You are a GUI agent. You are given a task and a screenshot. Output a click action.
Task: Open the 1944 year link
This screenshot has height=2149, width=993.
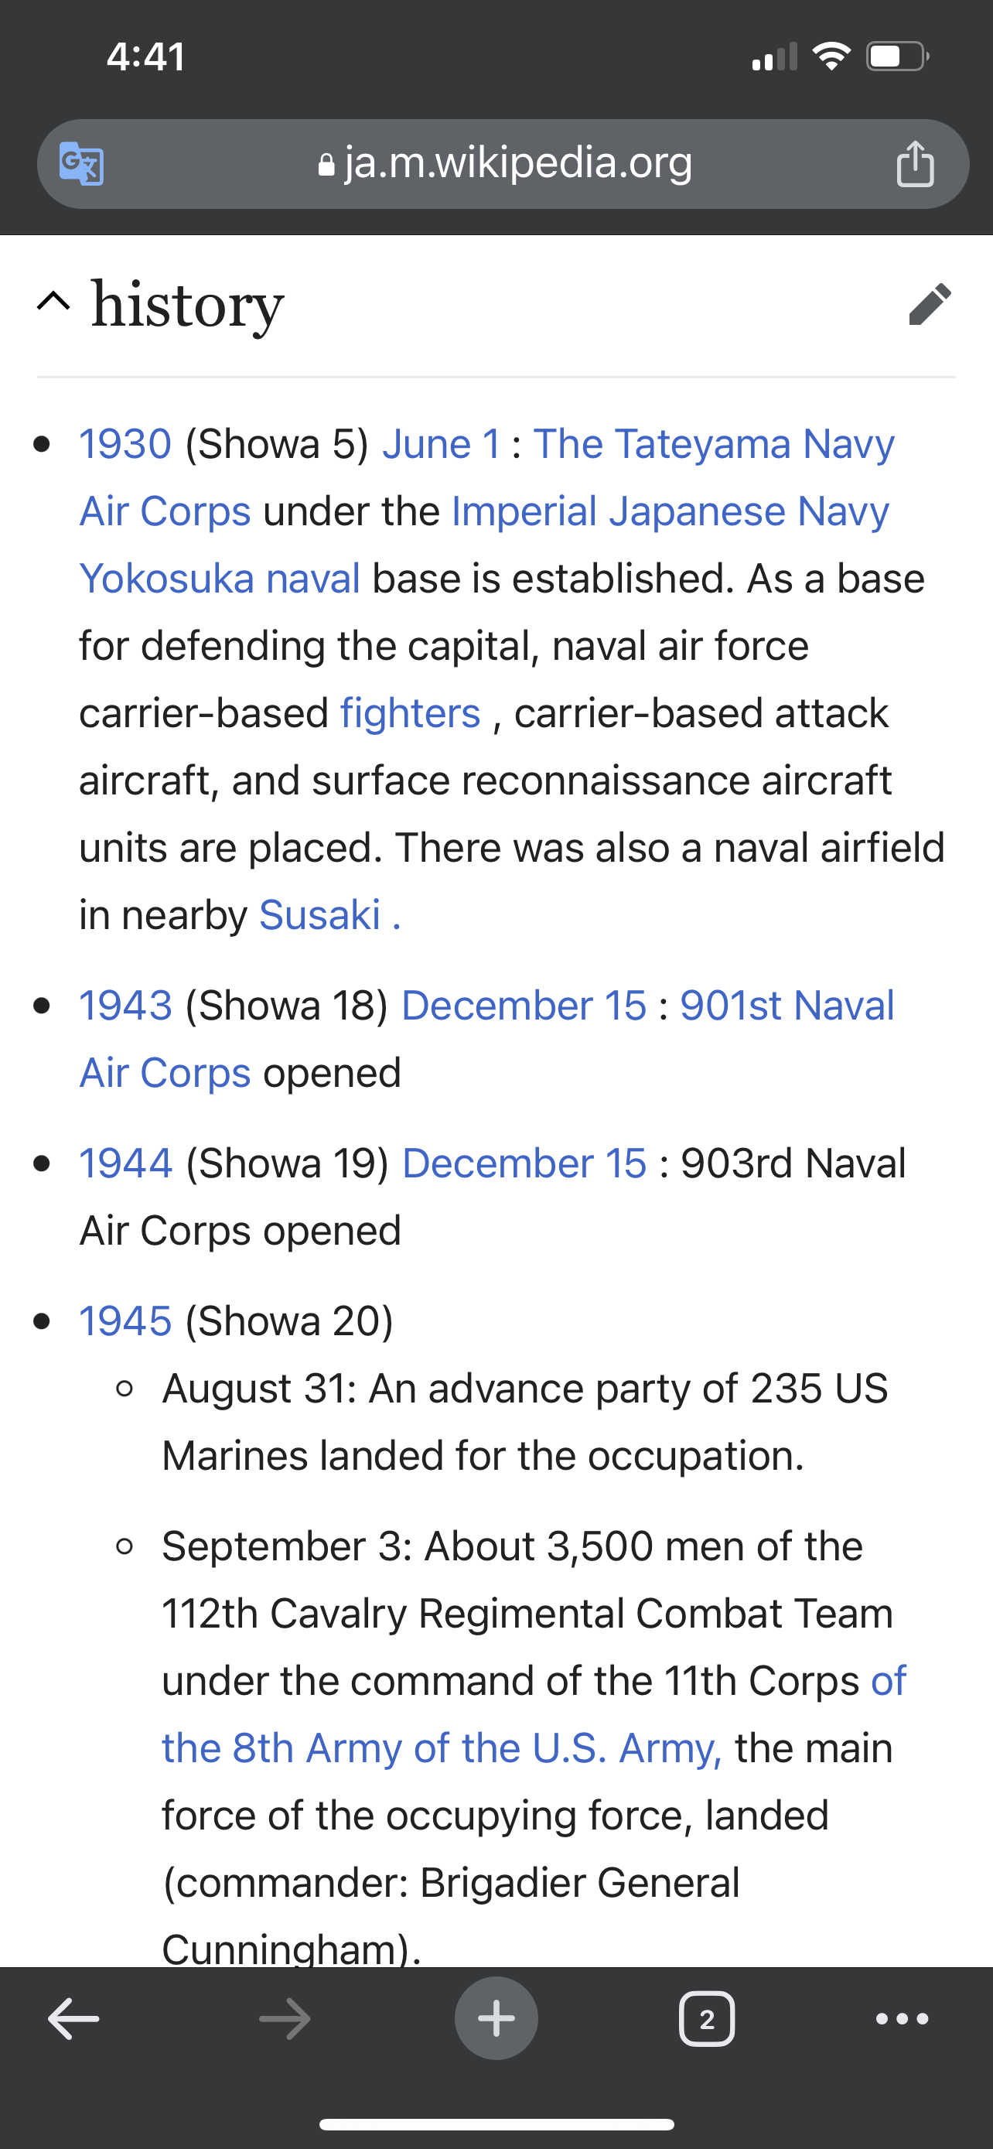pos(125,1163)
